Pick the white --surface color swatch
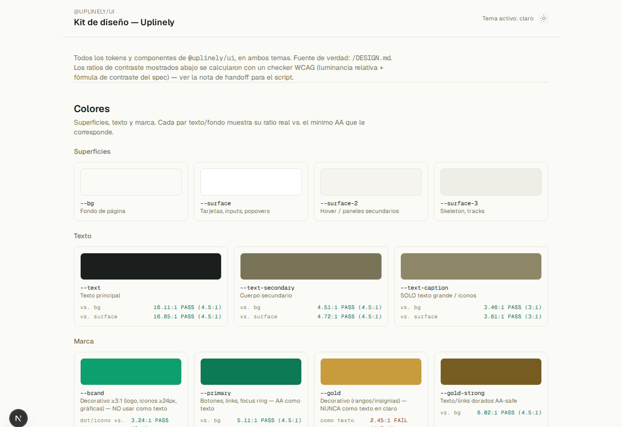The image size is (622, 427). coord(251,182)
